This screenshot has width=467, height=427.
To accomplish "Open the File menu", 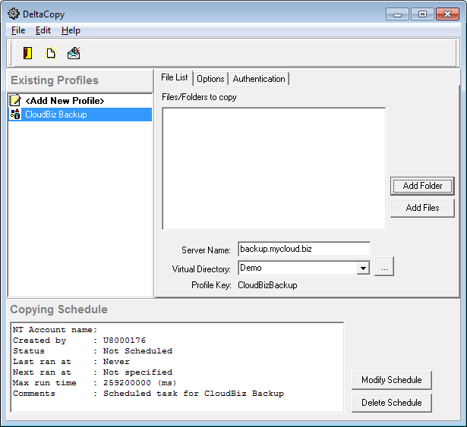I will click(x=18, y=30).
